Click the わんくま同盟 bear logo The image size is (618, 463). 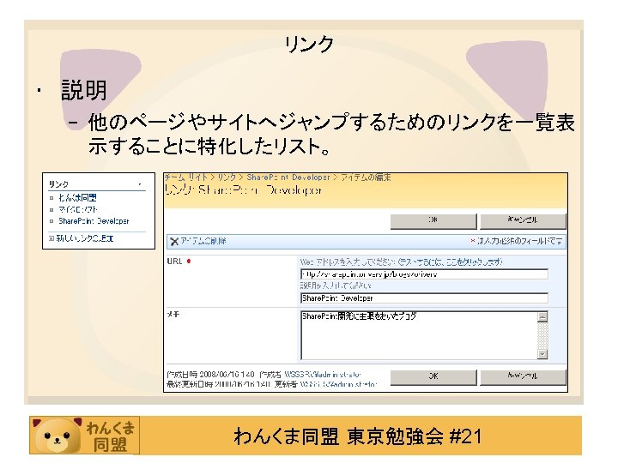click(x=58, y=436)
